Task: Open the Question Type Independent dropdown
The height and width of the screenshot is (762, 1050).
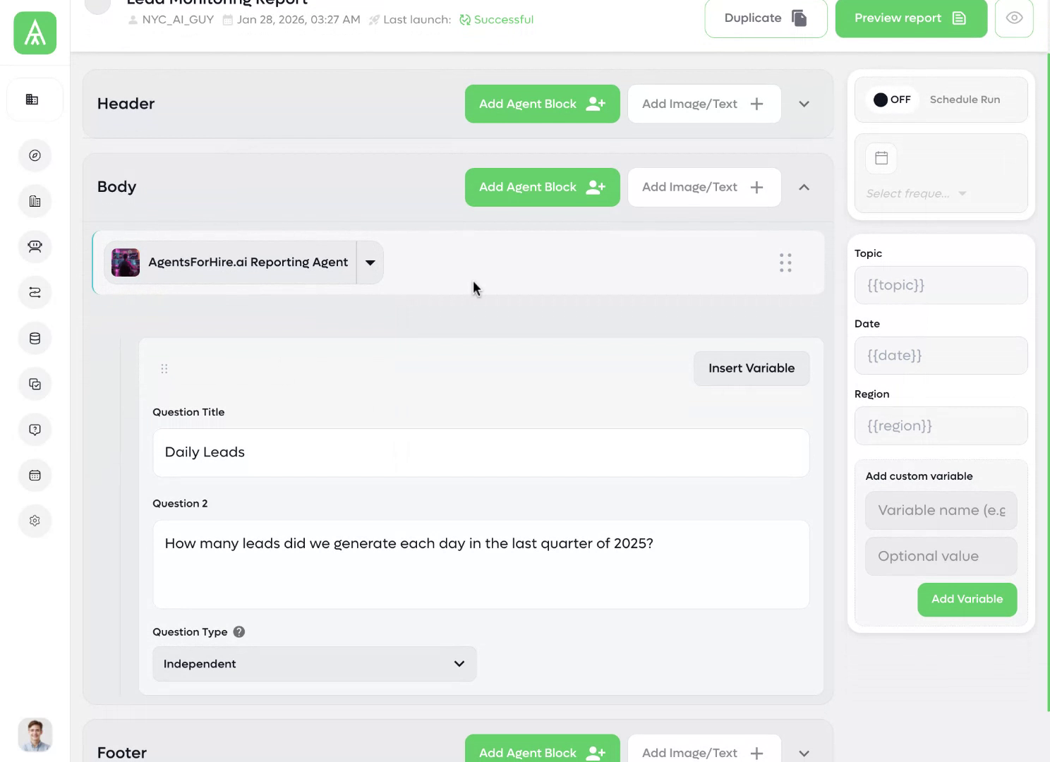Action: [x=315, y=664]
